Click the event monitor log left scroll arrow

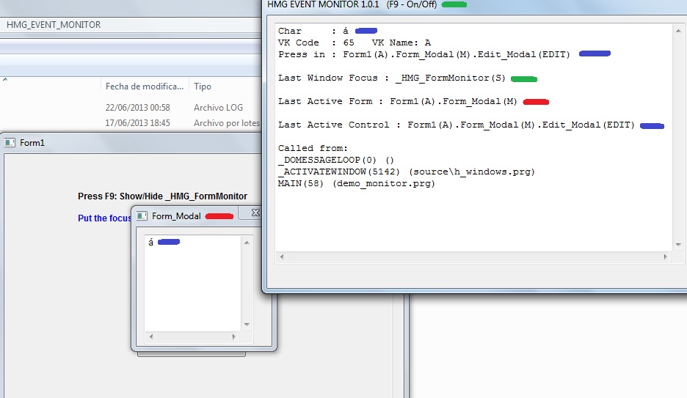point(282,257)
